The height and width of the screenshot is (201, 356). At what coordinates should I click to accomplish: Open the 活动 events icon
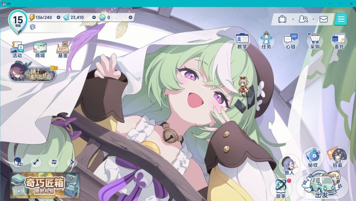tap(17, 50)
